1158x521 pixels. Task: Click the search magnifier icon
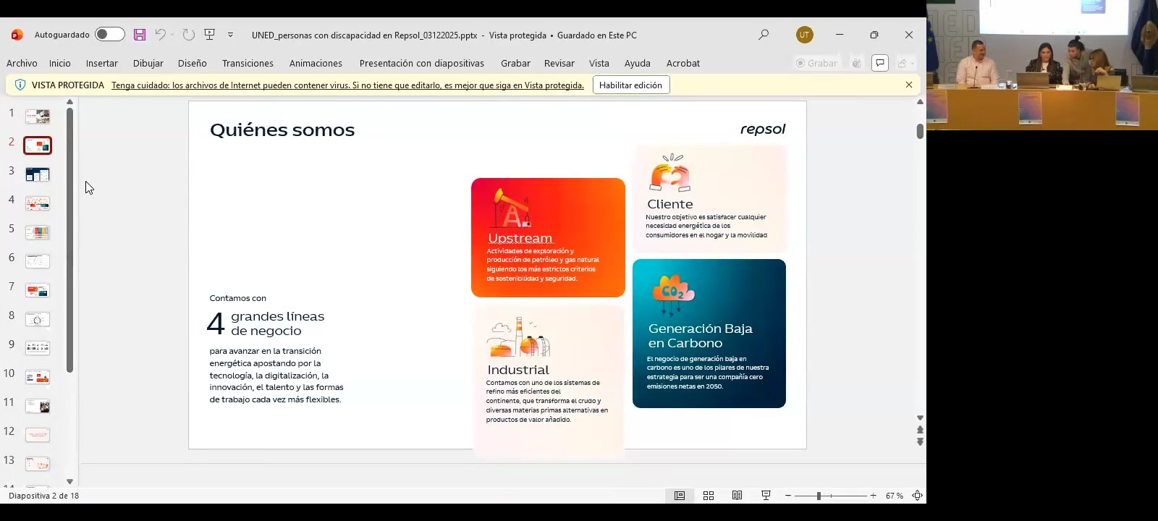(x=764, y=35)
